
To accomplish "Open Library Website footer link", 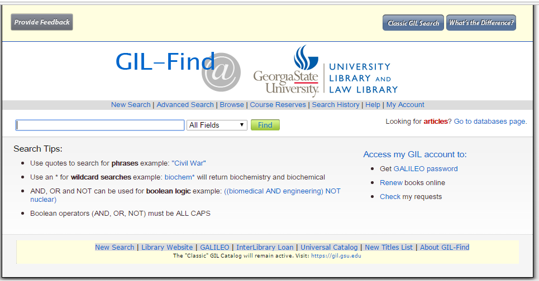I will 167,248.
